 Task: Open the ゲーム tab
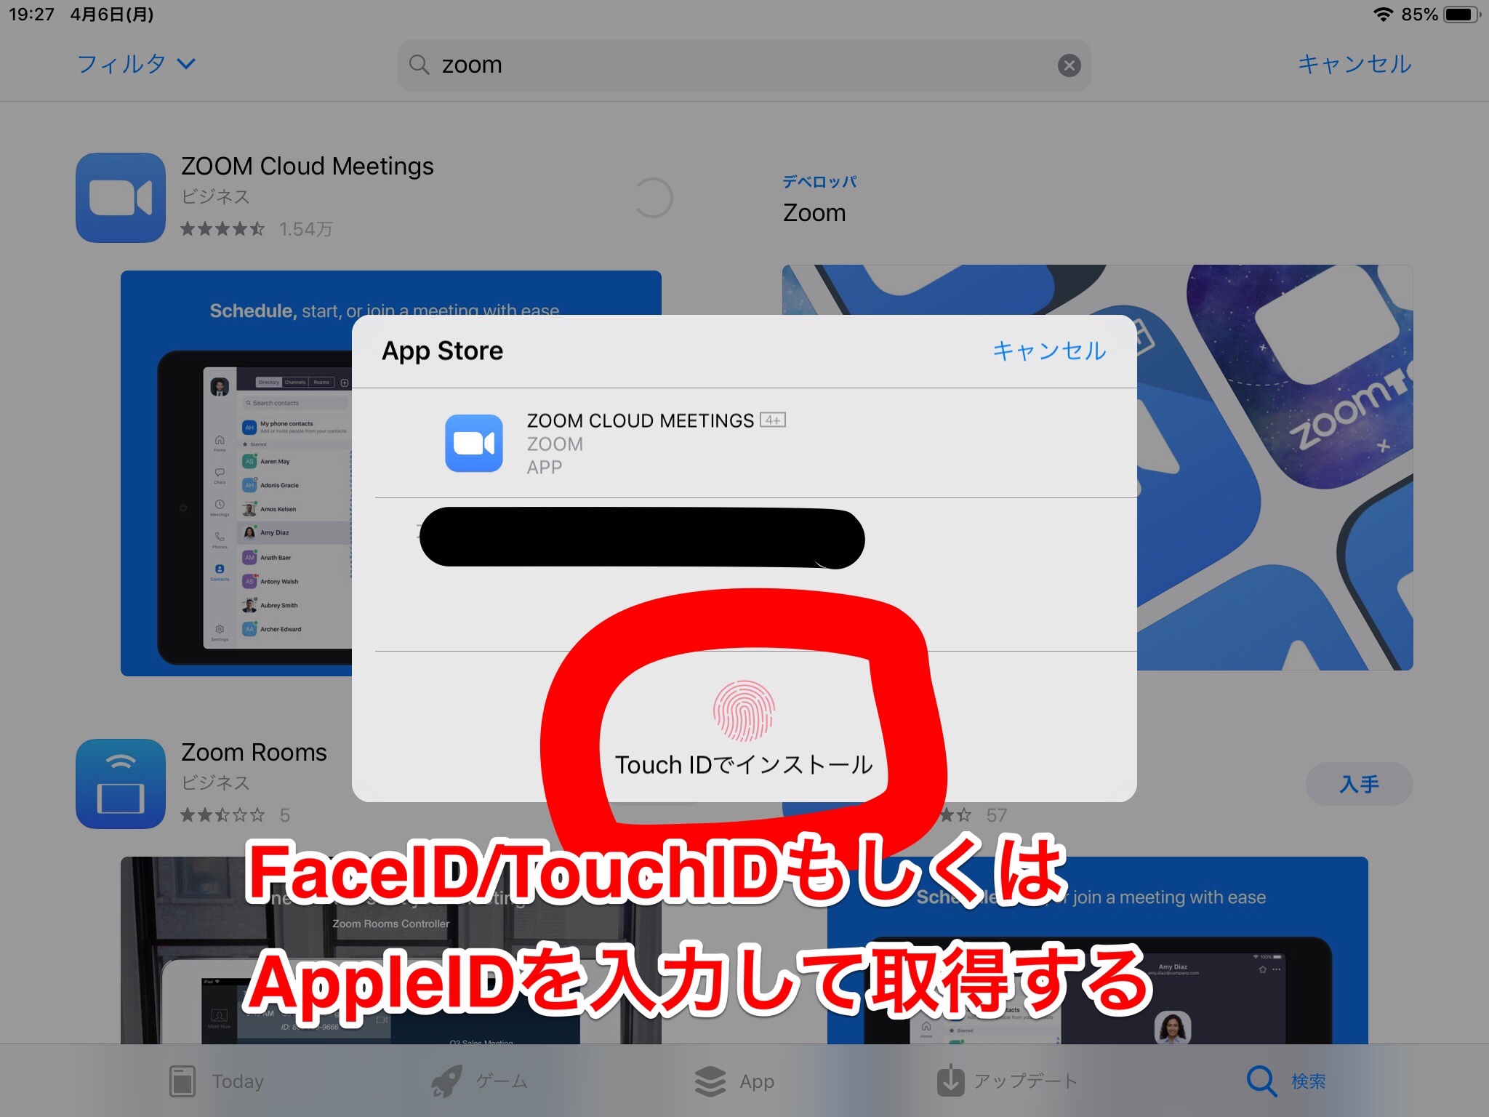coord(479,1081)
